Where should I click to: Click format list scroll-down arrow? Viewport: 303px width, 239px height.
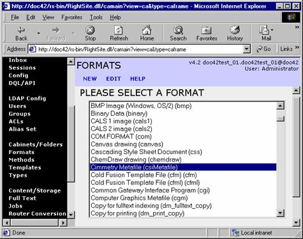(x=281, y=213)
